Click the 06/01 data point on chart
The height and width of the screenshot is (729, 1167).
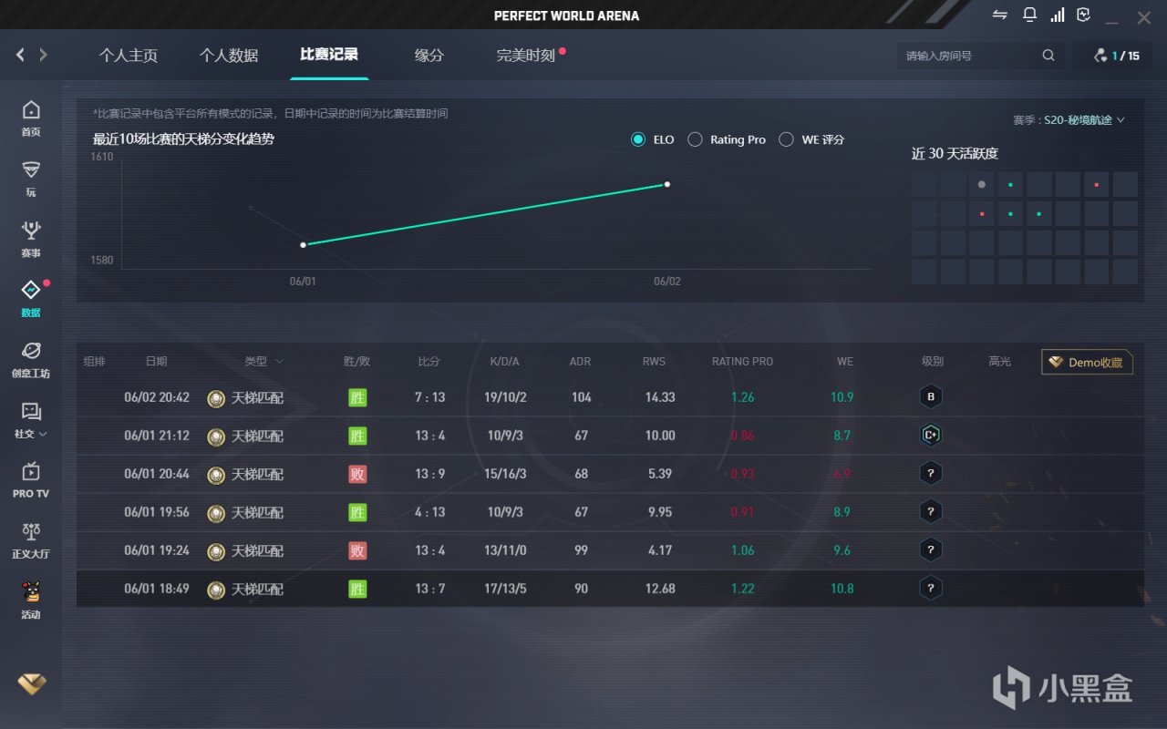304,244
